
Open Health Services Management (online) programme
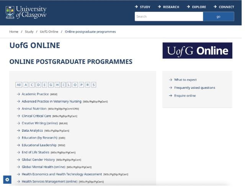(x=49, y=181)
